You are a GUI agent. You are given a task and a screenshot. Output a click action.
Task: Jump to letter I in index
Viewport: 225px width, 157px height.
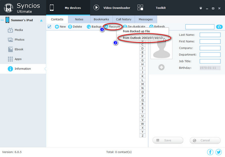pos(142,68)
